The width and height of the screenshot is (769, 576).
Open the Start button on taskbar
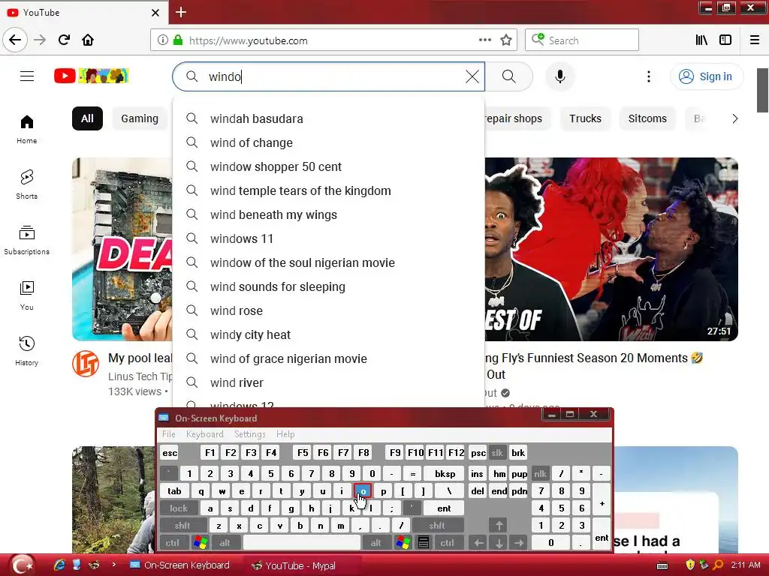pos(22,565)
